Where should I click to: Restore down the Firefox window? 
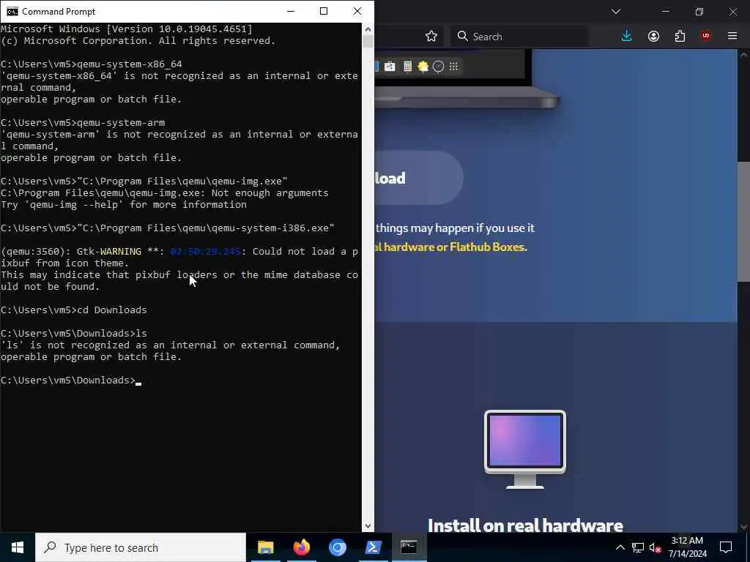point(699,12)
